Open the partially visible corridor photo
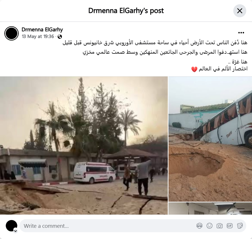The height and width of the screenshot is (239, 252). click(210, 208)
